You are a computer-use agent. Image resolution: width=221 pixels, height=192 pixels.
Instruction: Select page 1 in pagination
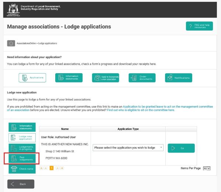pos(52,168)
